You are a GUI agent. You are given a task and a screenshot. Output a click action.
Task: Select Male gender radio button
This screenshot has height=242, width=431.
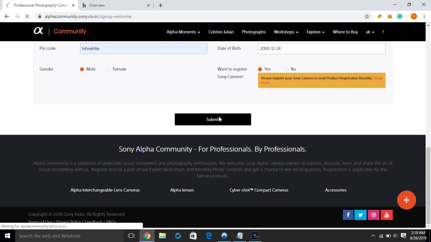coord(82,69)
